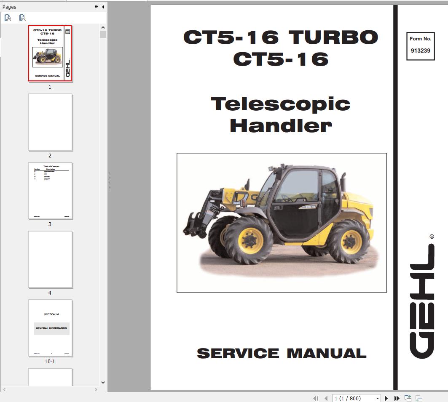Click the enlarge page thumbnails icon
The width and height of the screenshot is (448, 402).
tap(8, 18)
